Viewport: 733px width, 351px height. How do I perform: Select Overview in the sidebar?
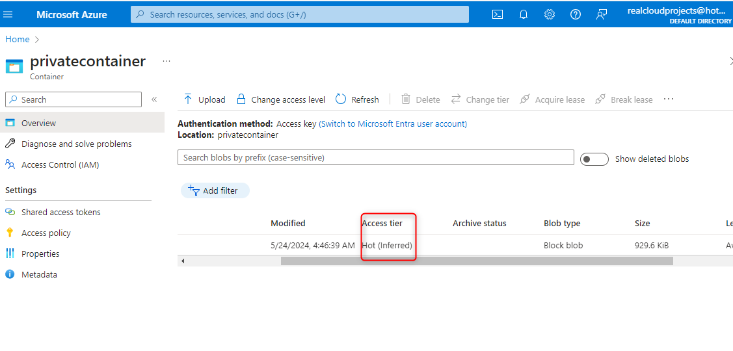pyautogui.click(x=82, y=123)
